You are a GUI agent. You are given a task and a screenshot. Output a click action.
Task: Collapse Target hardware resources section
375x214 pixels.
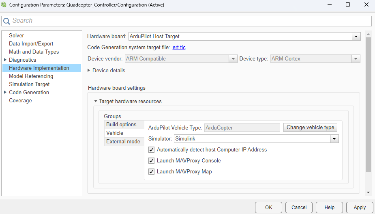pyautogui.click(x=96, y=101)
